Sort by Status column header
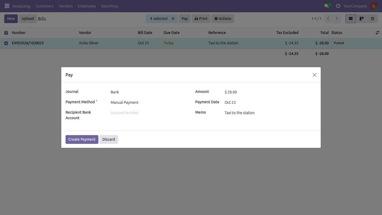The image size is (382, 215). click(x=337, y=33)
